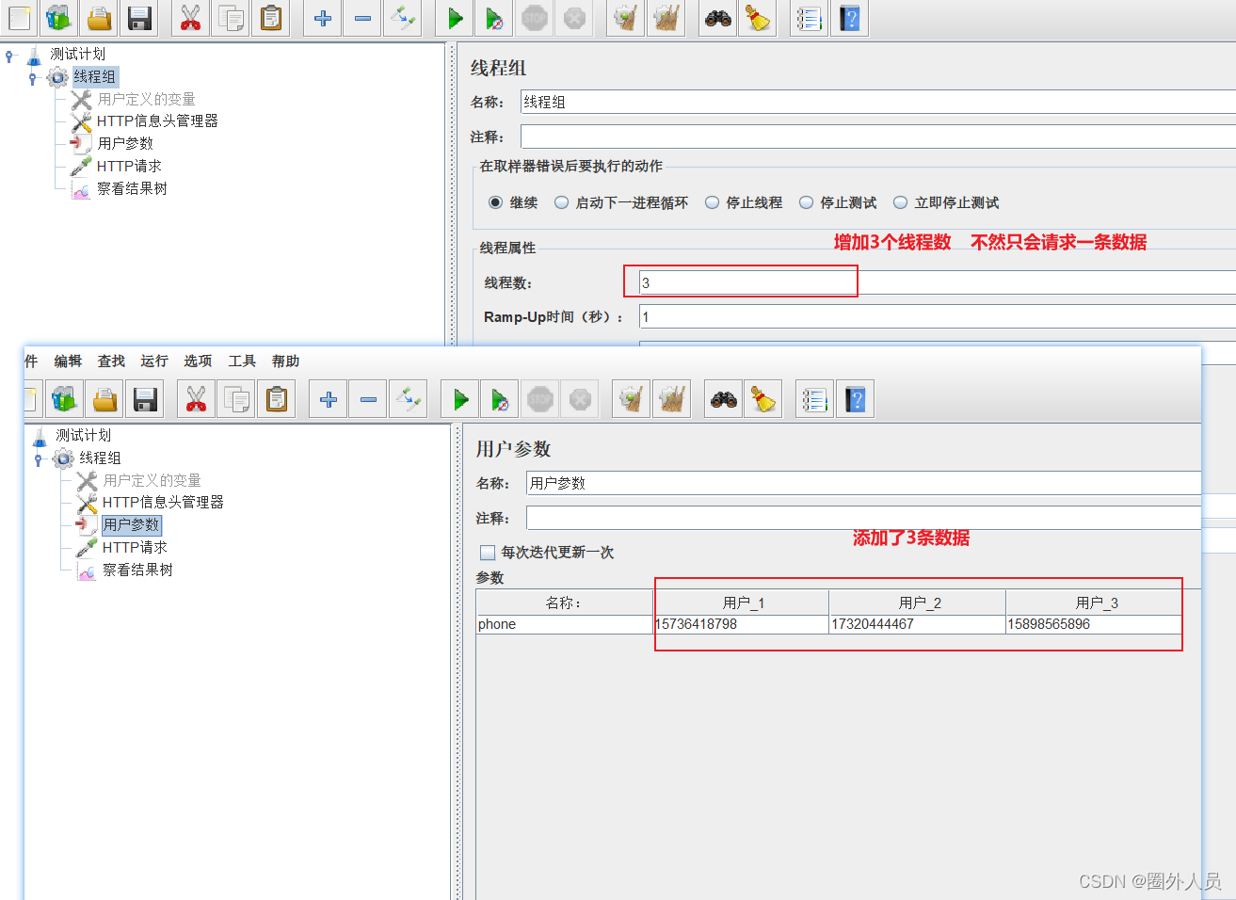Image resolution: width=1236 pixels, height=900 pixels.
Task: Select the 启动下一进程循环 radio option
Action: tap(561, 202)
